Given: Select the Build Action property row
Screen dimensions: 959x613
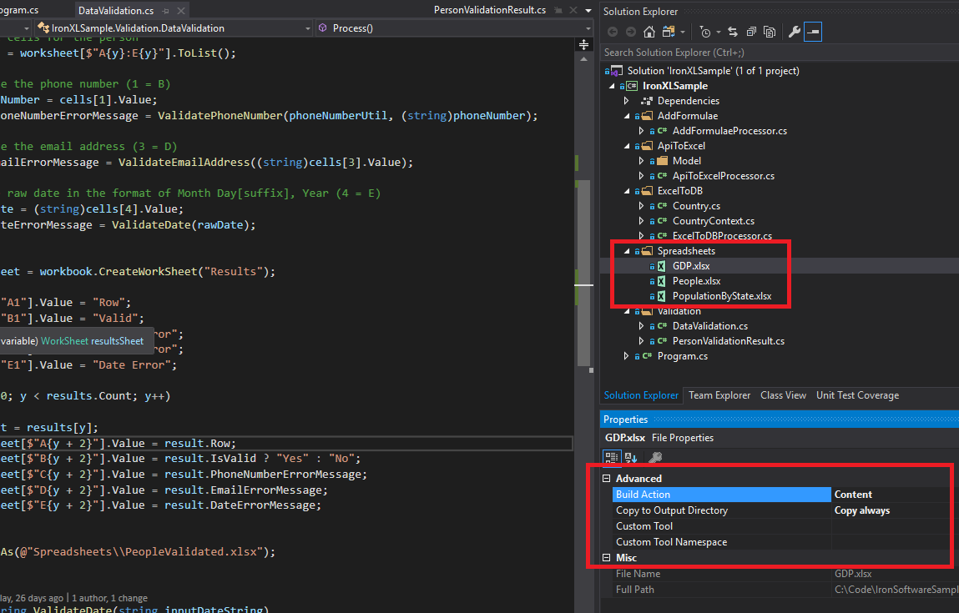Looking at the screenshot, I should 785,495.
